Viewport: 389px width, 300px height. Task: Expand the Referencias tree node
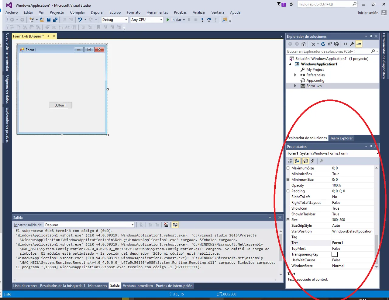coord(295,75)
